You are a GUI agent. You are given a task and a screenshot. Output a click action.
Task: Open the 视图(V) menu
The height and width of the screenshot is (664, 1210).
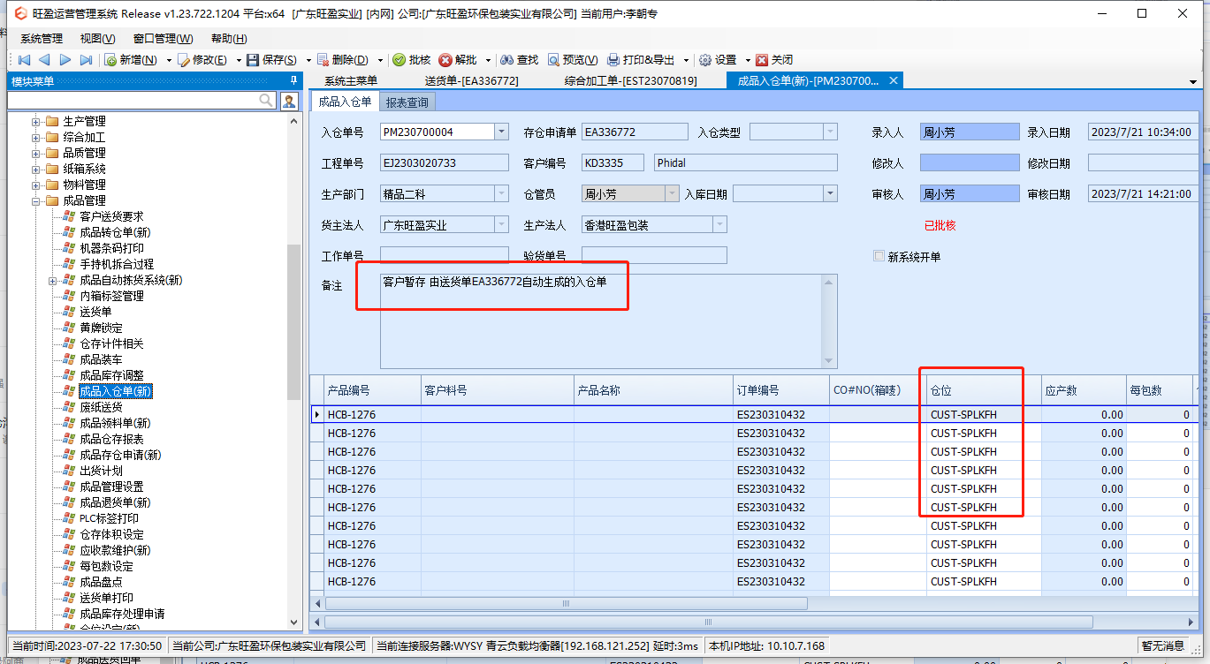click(x=97, y=39)
